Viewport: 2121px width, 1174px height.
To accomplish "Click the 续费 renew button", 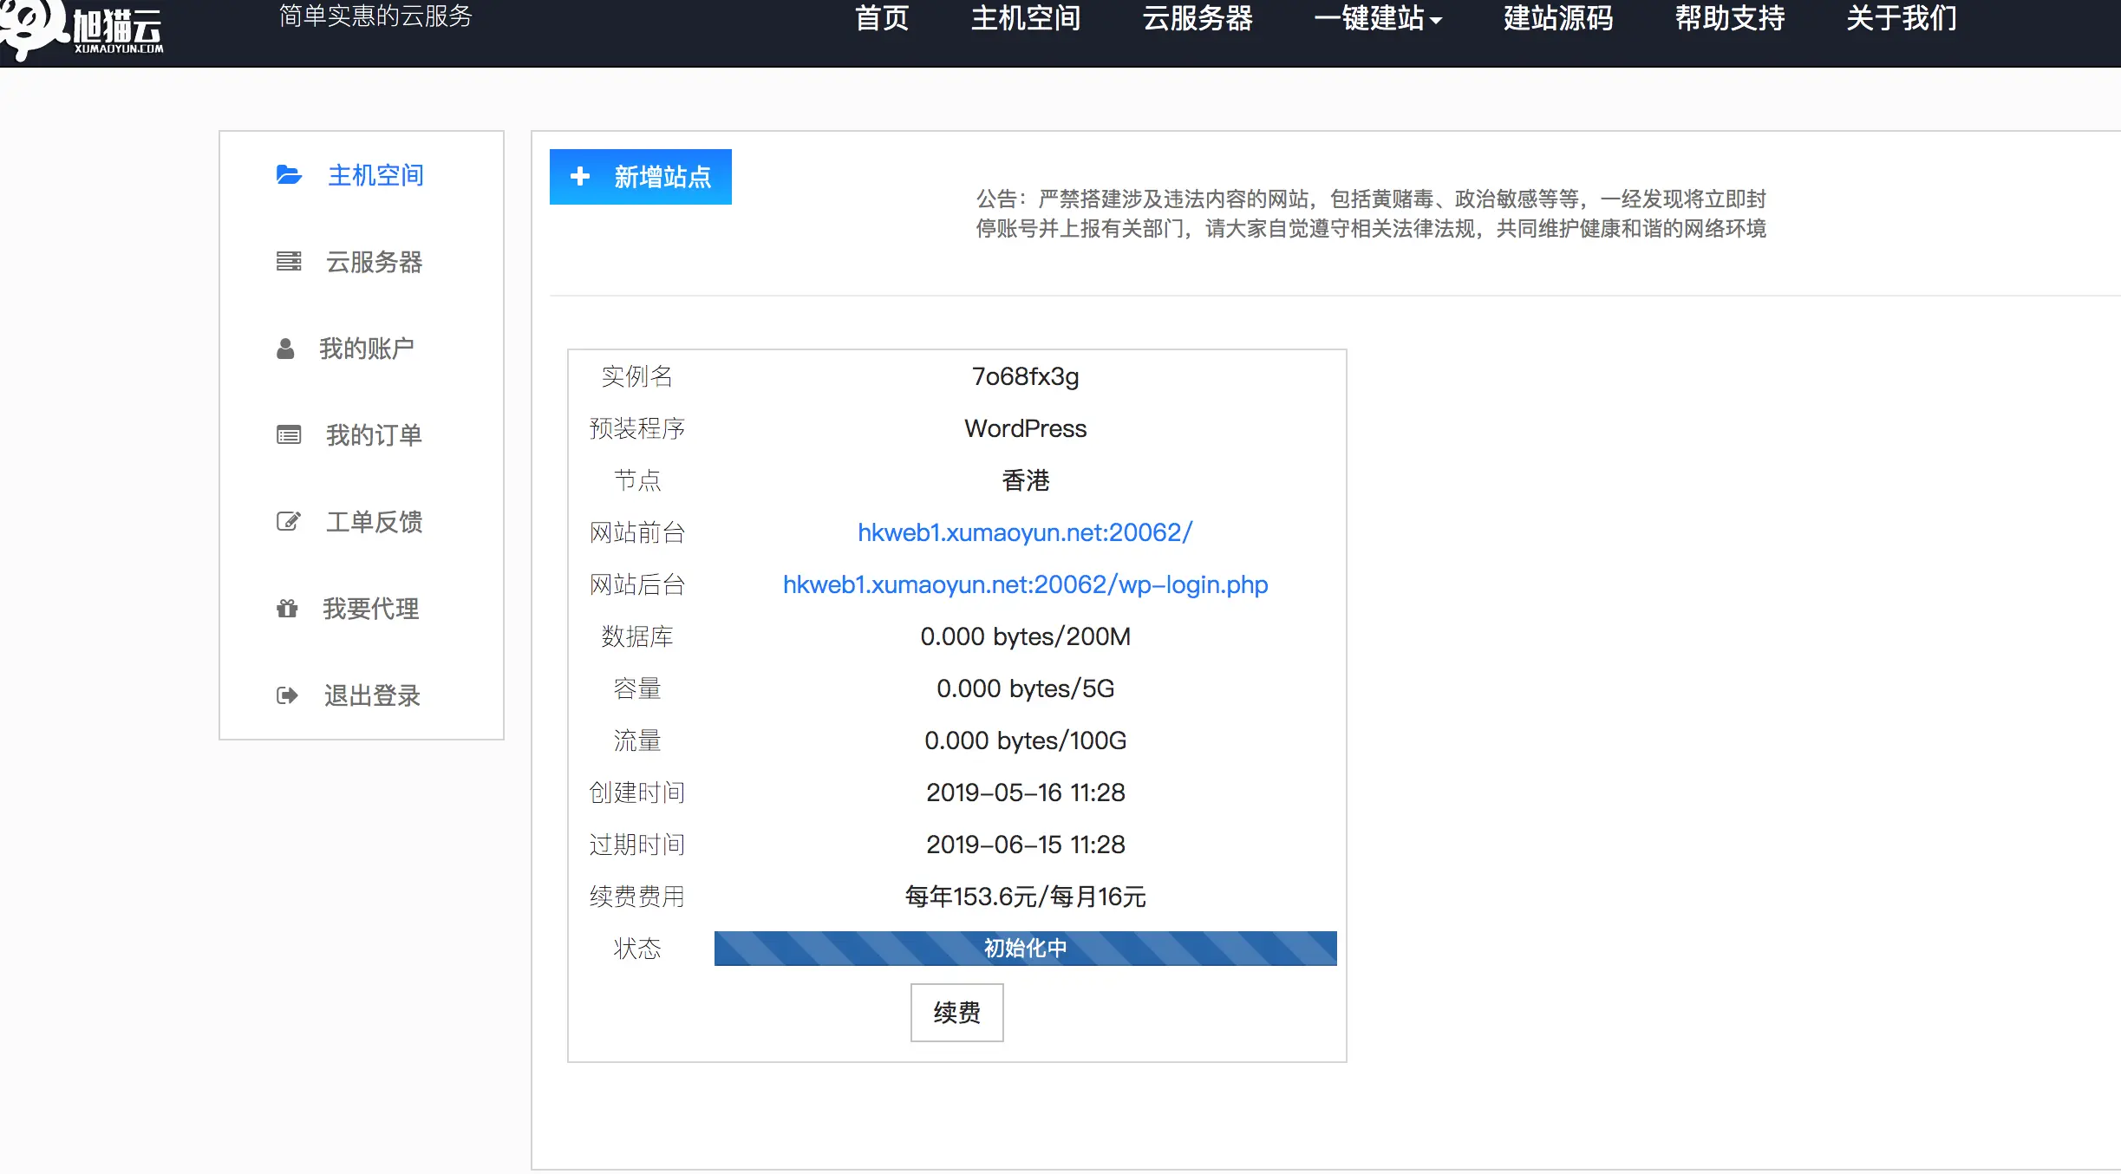I will [x=956, y=1012].
